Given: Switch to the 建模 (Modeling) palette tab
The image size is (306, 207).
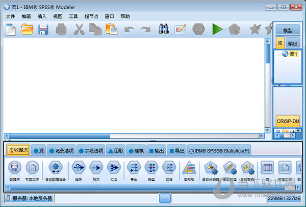Looking at the screenshot, I should point(136,150).
